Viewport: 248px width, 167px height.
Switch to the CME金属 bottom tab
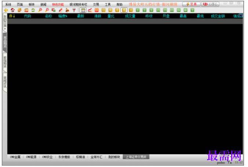[15, 157]
